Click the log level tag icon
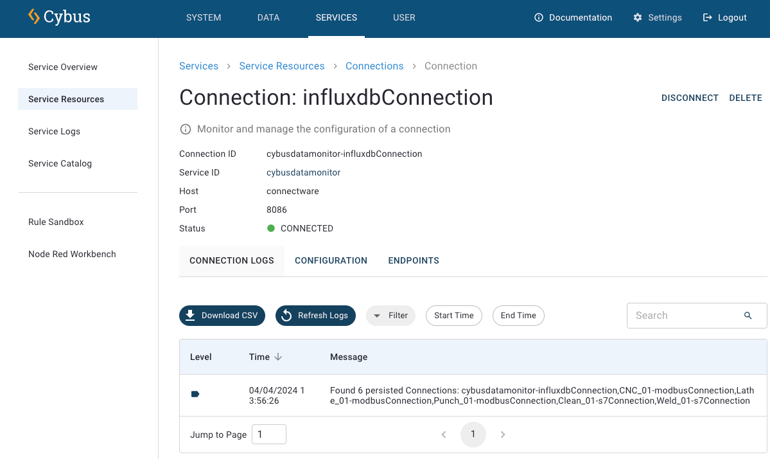This screenshot has height=459, width=770. (195, 394)
